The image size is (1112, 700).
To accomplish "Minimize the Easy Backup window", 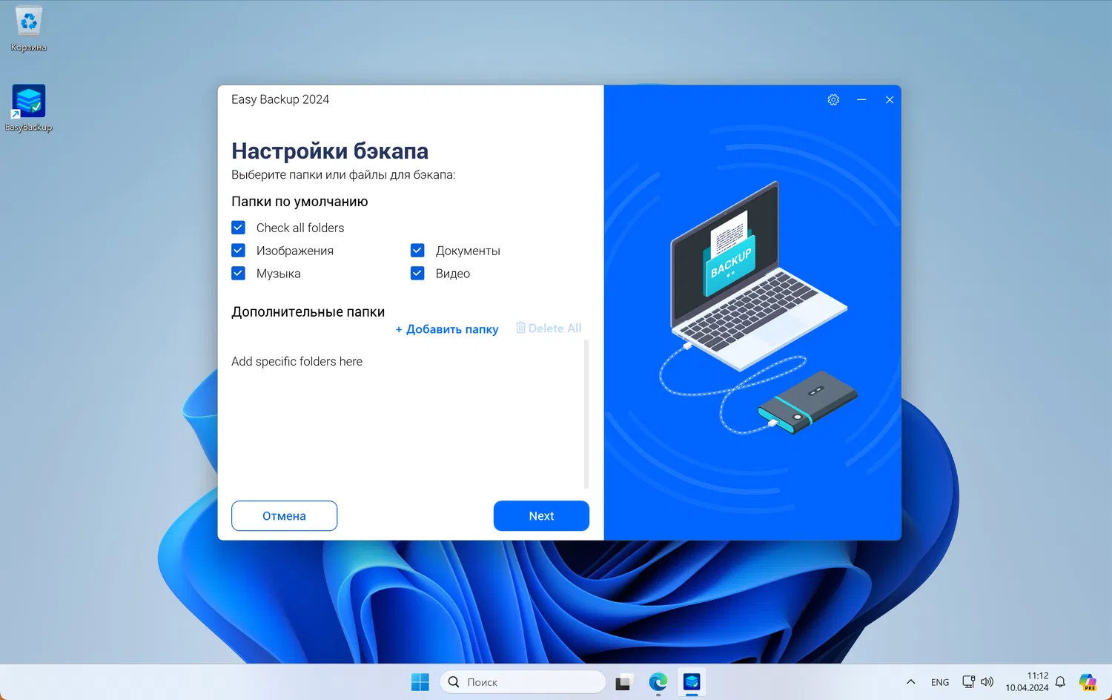I will click(x=861, y=99).
